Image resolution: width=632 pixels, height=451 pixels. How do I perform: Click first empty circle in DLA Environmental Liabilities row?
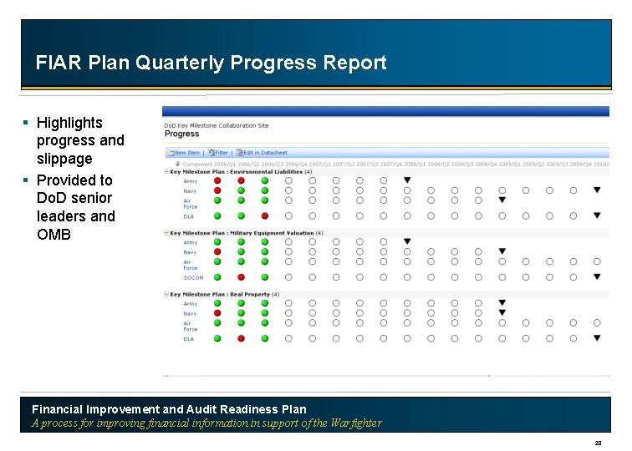point(288,215)
